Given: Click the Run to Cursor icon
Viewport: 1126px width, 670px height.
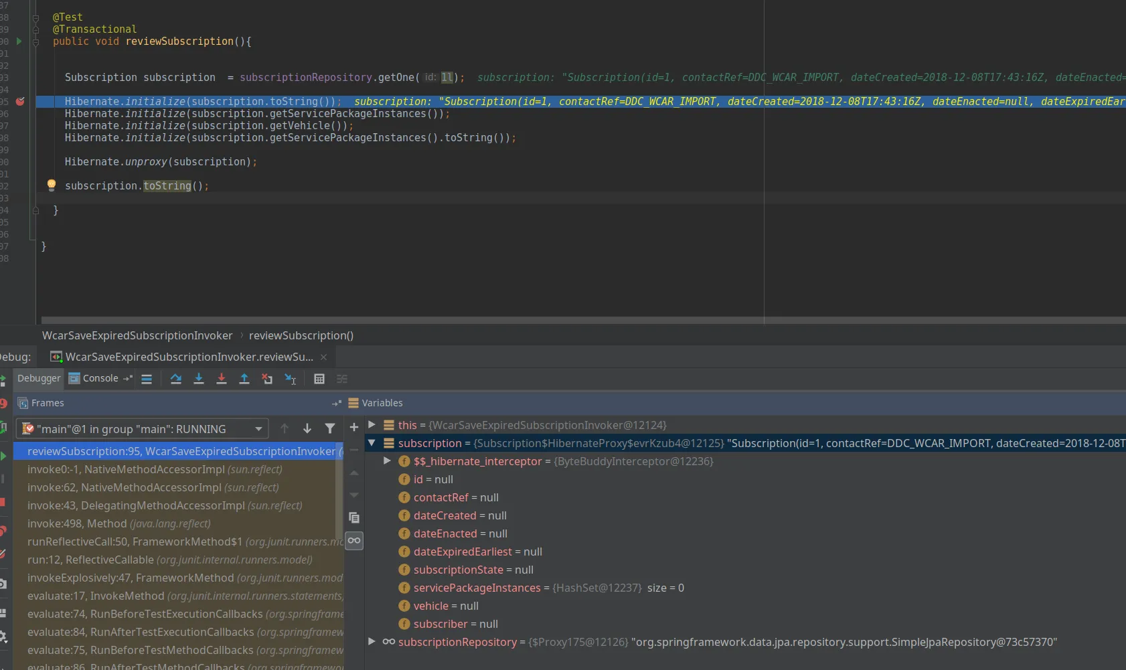Looking at the screenshot, I should click(291, 379).
